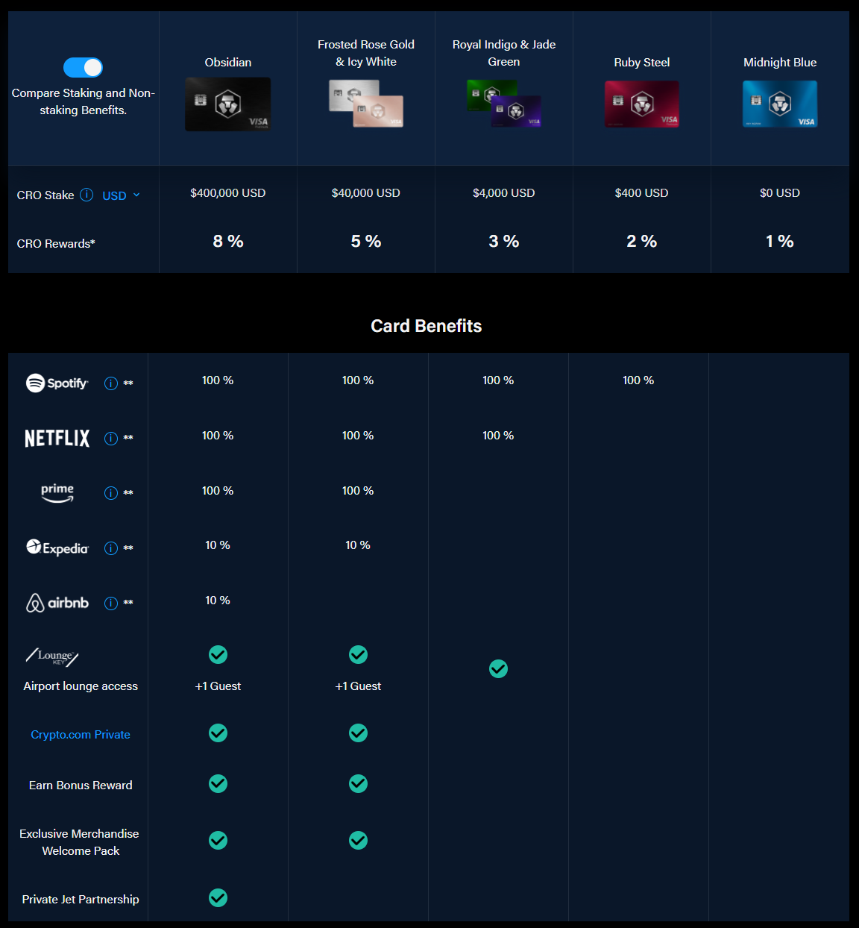This screenshot has width=859, height=928.
Task: Click the CRO Stake info icon
Action: point(86,195)
